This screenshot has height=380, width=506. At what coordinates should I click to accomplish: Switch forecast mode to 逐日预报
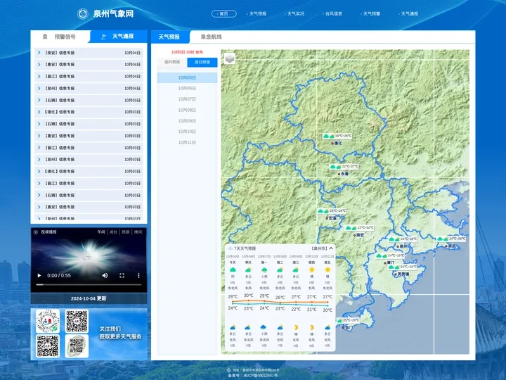(x=202, y=62)
